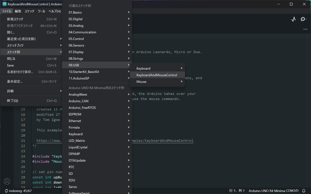311x194 pixels.
Task: Choose 新規スケッチ from the file menu
Action: point(32,19)
